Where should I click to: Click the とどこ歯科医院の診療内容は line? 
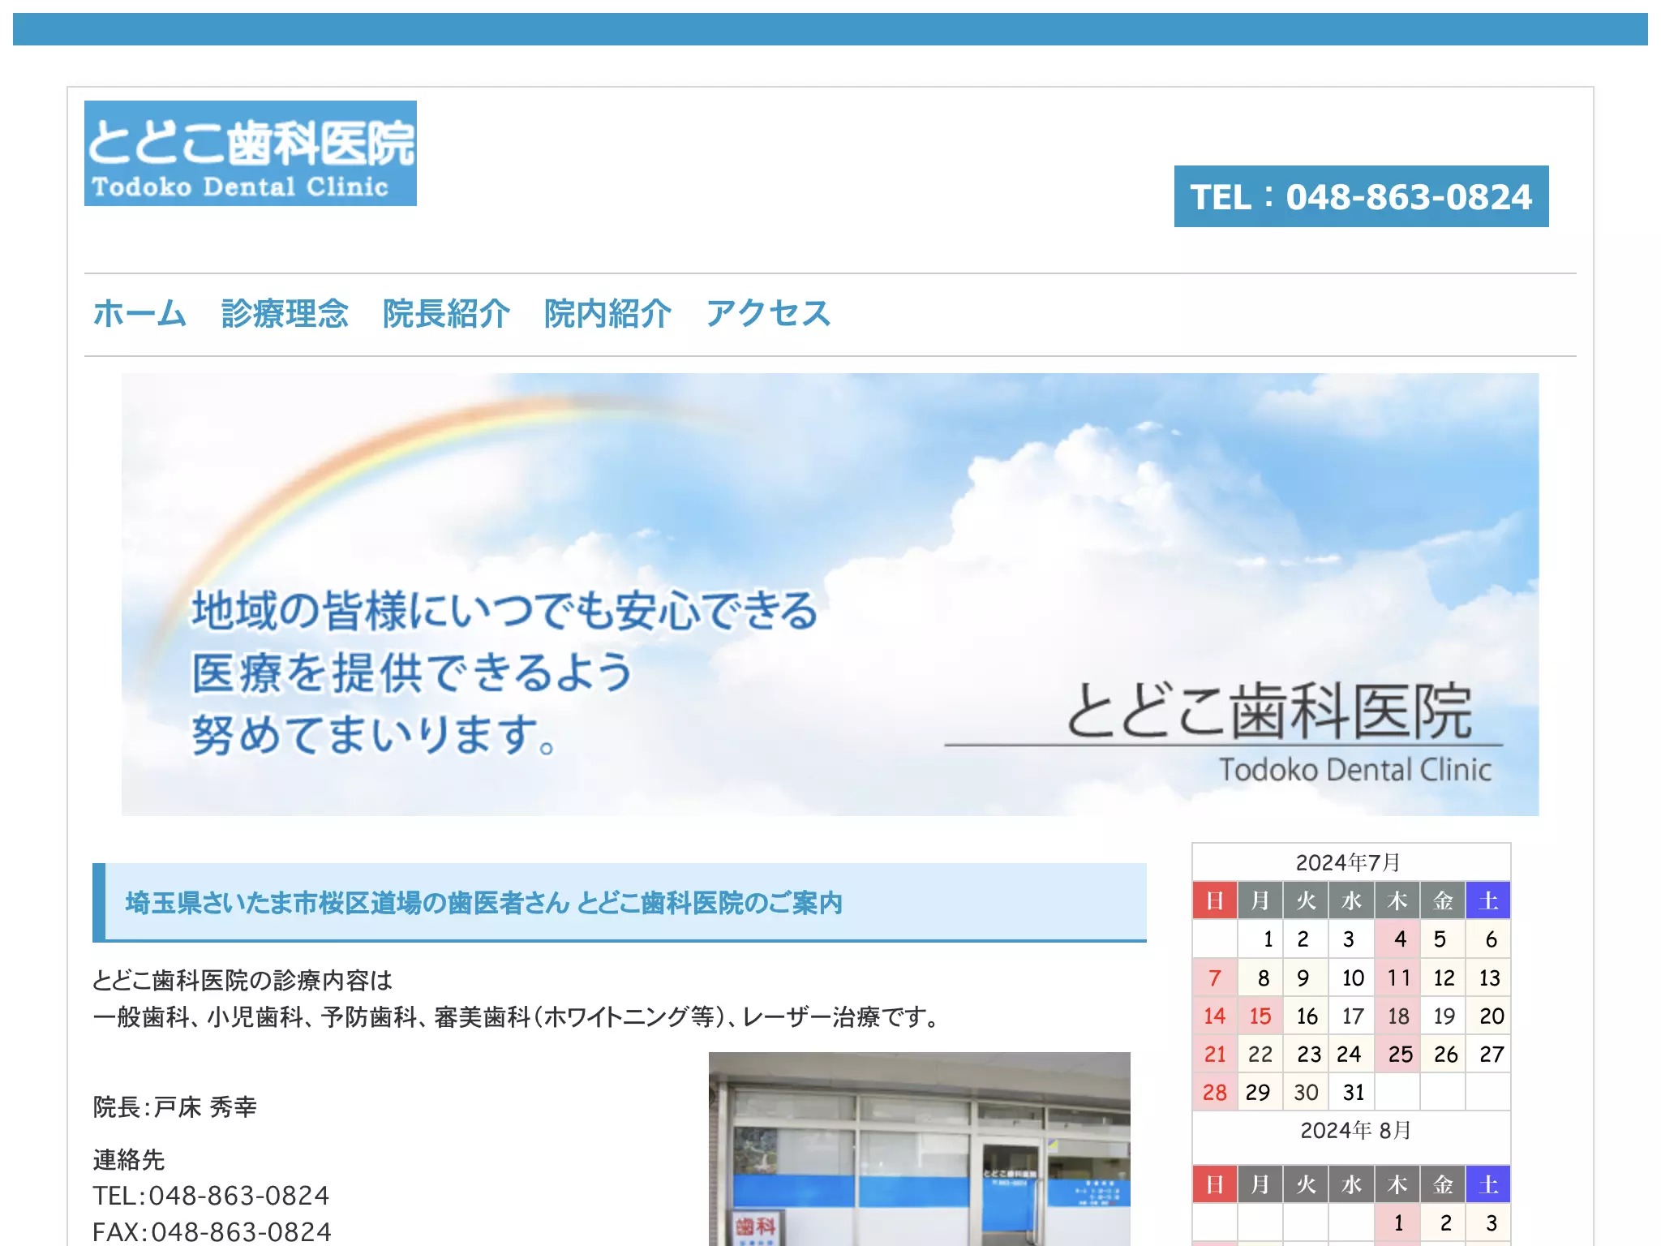pos(242,980)
